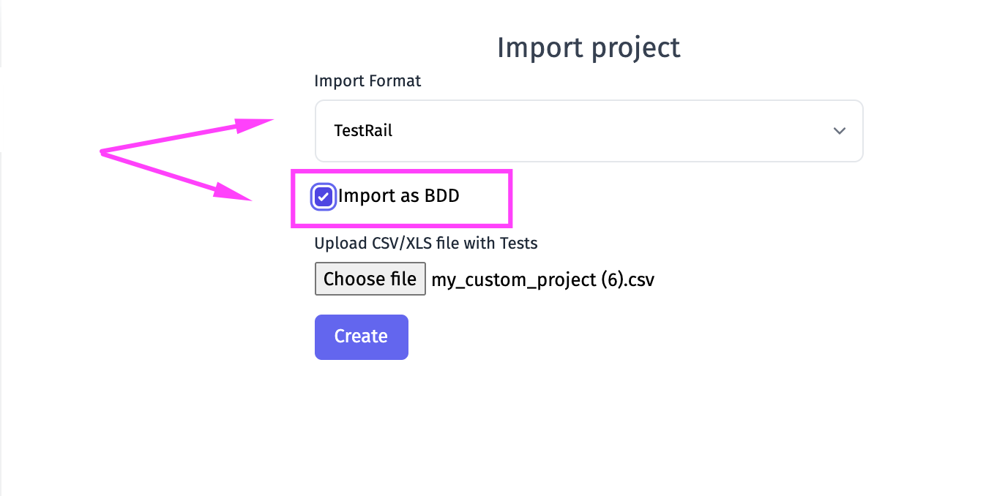Image resolution: width=997 pixels, height=496 pixels.
Task: Click the Create button
Action: 361,337
